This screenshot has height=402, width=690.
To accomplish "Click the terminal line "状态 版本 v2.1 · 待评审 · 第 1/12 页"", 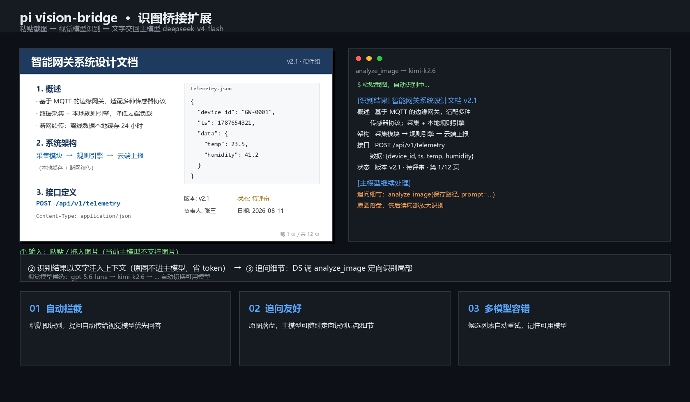I will tap(408, 167).
